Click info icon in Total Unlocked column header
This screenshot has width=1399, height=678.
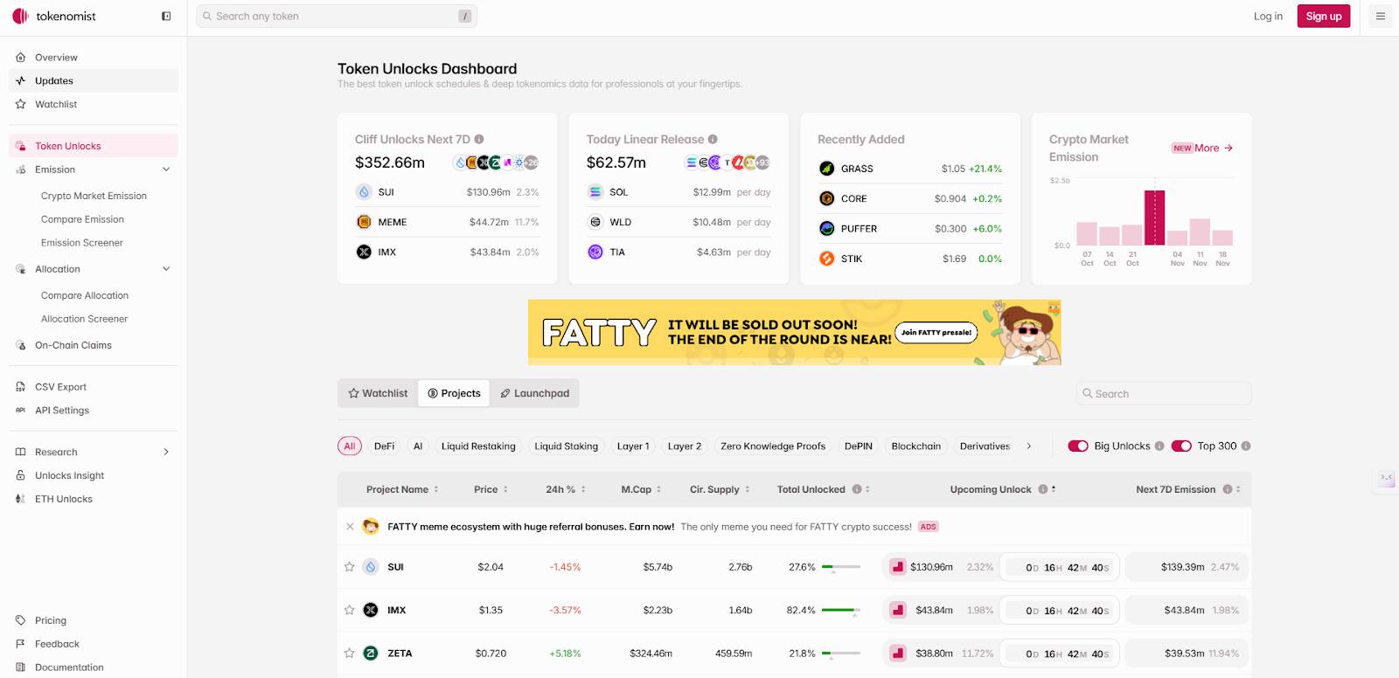tap(857, 489)
